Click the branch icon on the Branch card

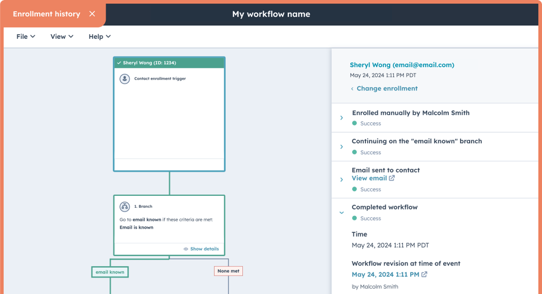[124, 206]
